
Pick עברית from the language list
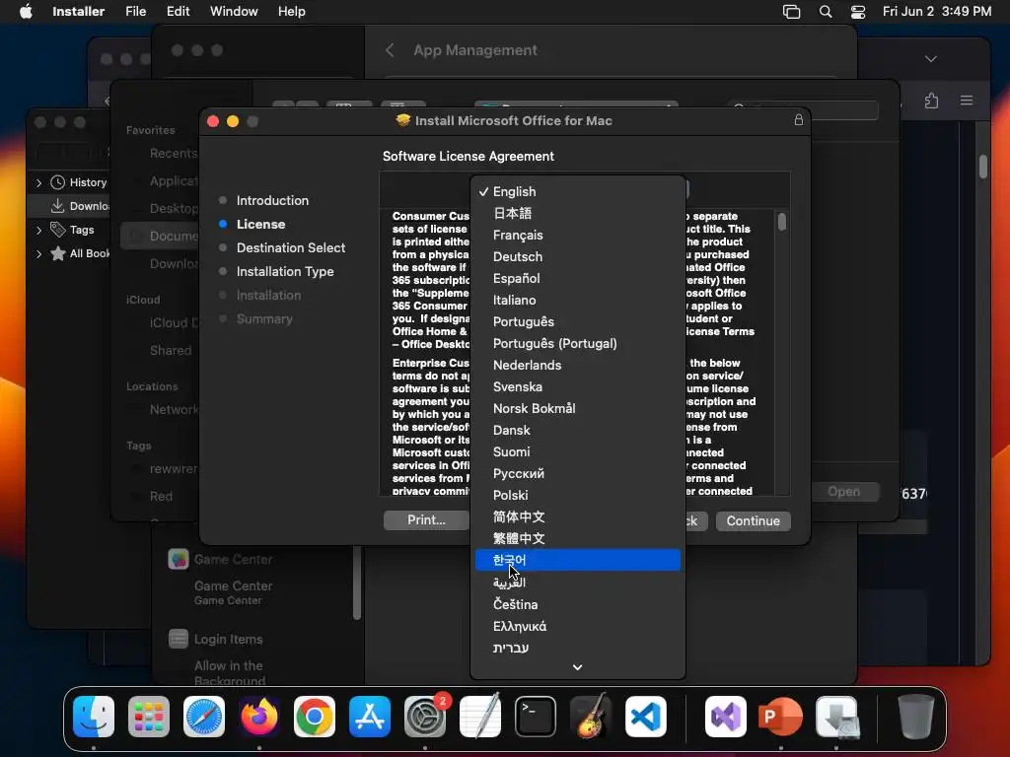pos(577,648)
